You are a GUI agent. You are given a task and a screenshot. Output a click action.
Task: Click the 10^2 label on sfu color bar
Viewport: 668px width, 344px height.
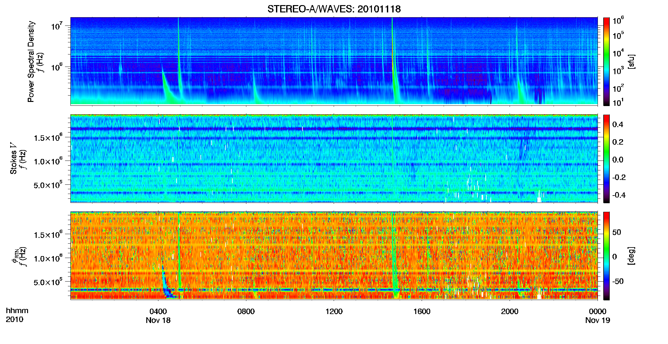[x=618, y=88]
